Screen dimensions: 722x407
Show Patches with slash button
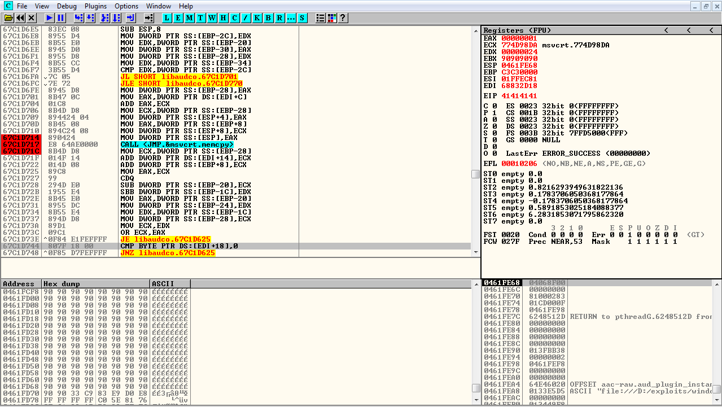point(246,18)
